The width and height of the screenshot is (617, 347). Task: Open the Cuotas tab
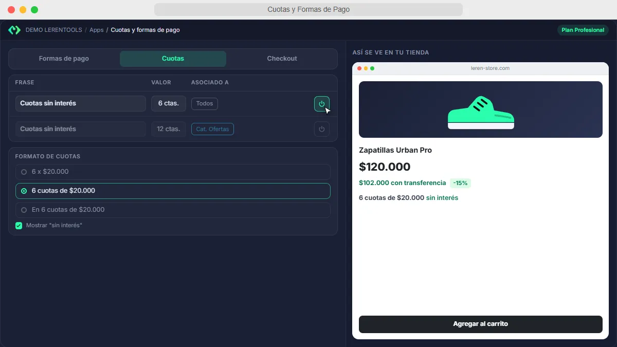tap(173, 59)
